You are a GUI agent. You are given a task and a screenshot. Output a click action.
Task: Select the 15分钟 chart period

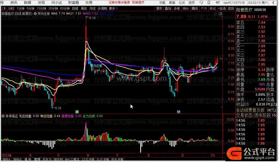click(41, 8)
